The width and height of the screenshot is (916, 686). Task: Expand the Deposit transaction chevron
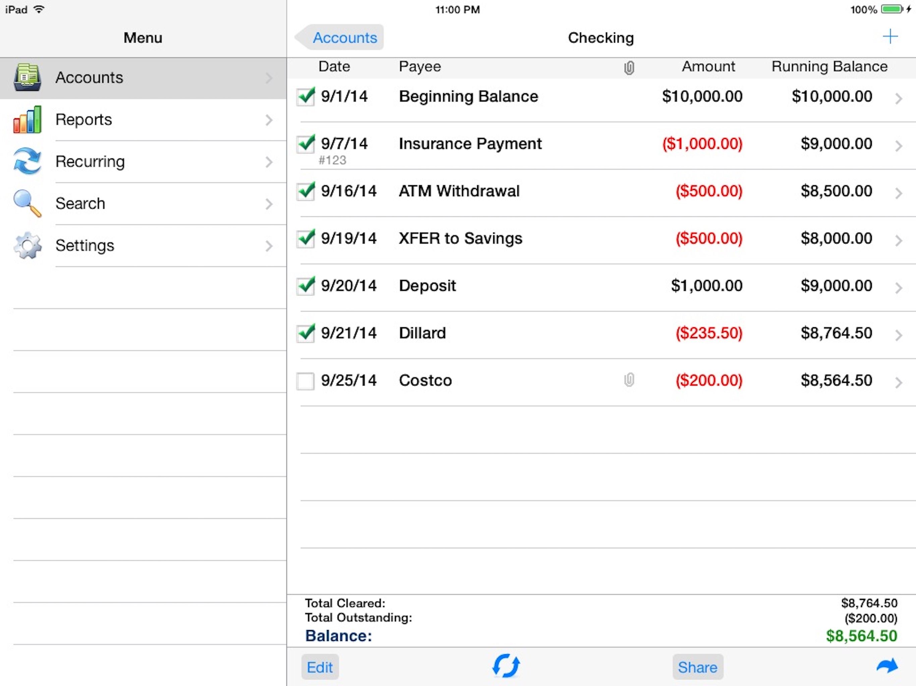click(x=898, y=288)
